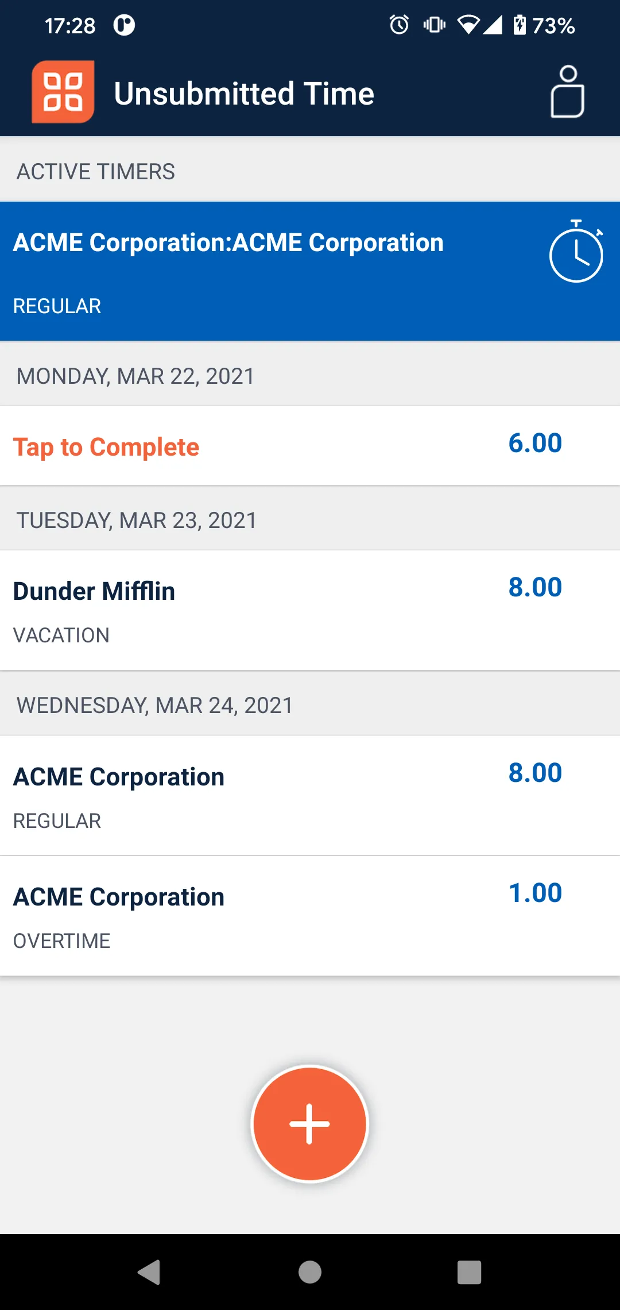Tap the alarm clock status bar icon
Viewport: 620px width, 1310px height.
click(x=399, y=25)
